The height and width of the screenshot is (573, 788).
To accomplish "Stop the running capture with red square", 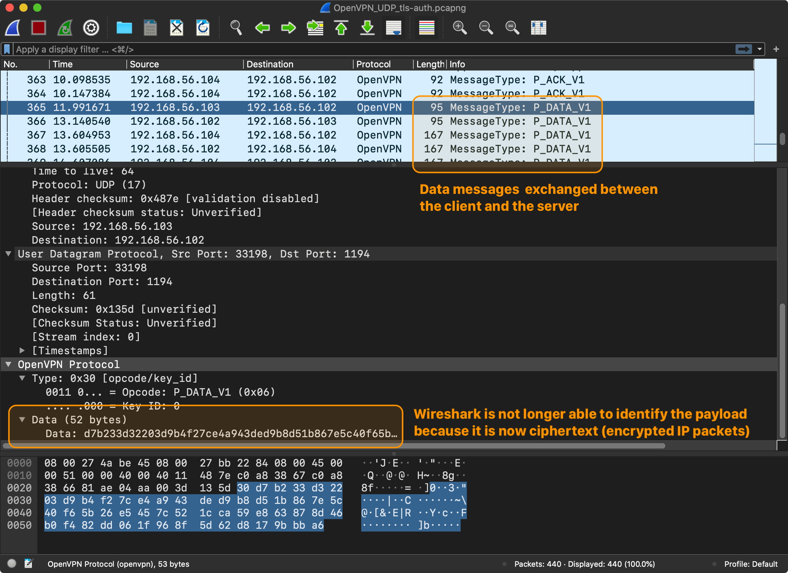I will click(x=39, y=28).
